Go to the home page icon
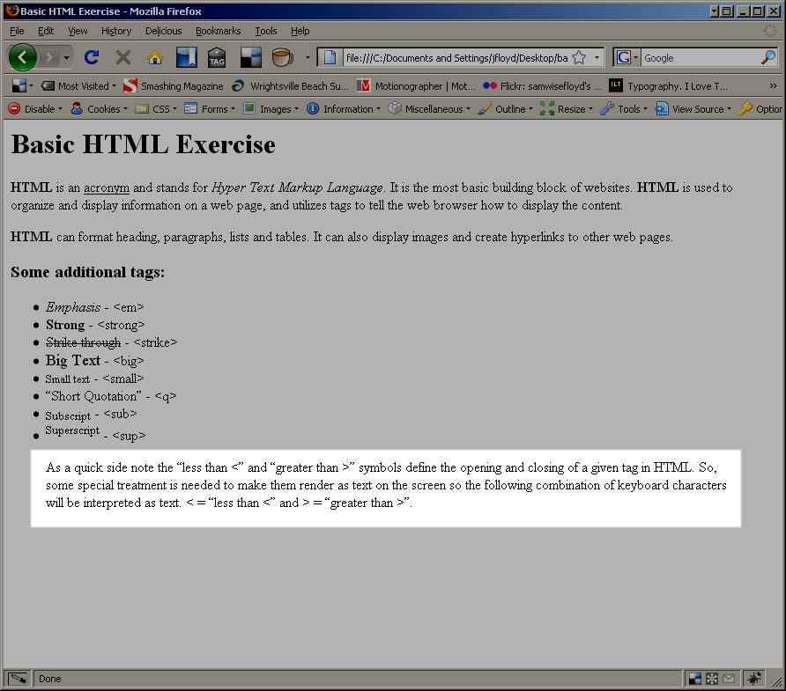Screen dimensions: 786x691 (155, 57)
